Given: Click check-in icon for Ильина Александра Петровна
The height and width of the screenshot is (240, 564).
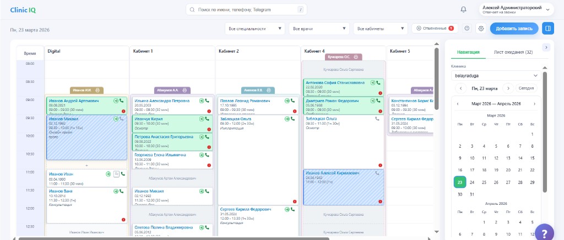Looking at the screenshot, I should tap(201, 101).
